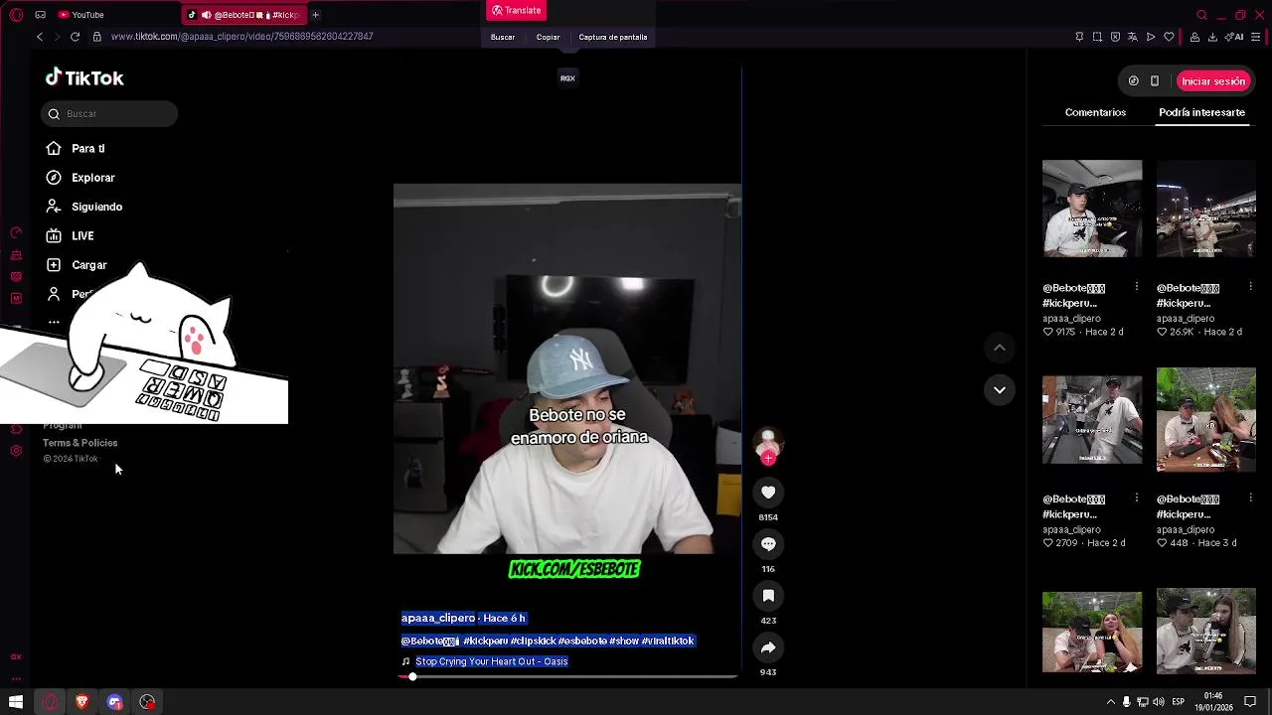This screenshot has height=715, width=1272.
Task: Open the player icon in the toolbar
Action: coord(1151,37)
